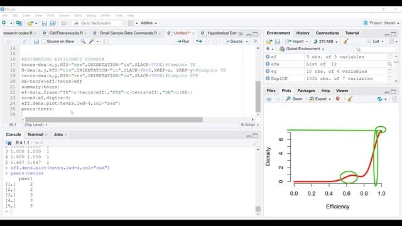Switch to the Connections tab
Image resolution: width=402 pixels, height=226 pixels.
tap(327, 33)
